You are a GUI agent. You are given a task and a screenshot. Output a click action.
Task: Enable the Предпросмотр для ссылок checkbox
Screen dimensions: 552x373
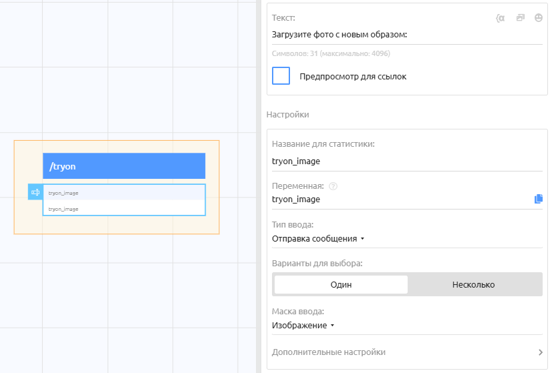281,76
